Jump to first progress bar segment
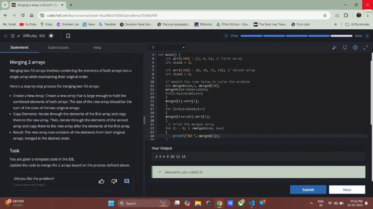The image size is (373, 209). pos(251,36)
